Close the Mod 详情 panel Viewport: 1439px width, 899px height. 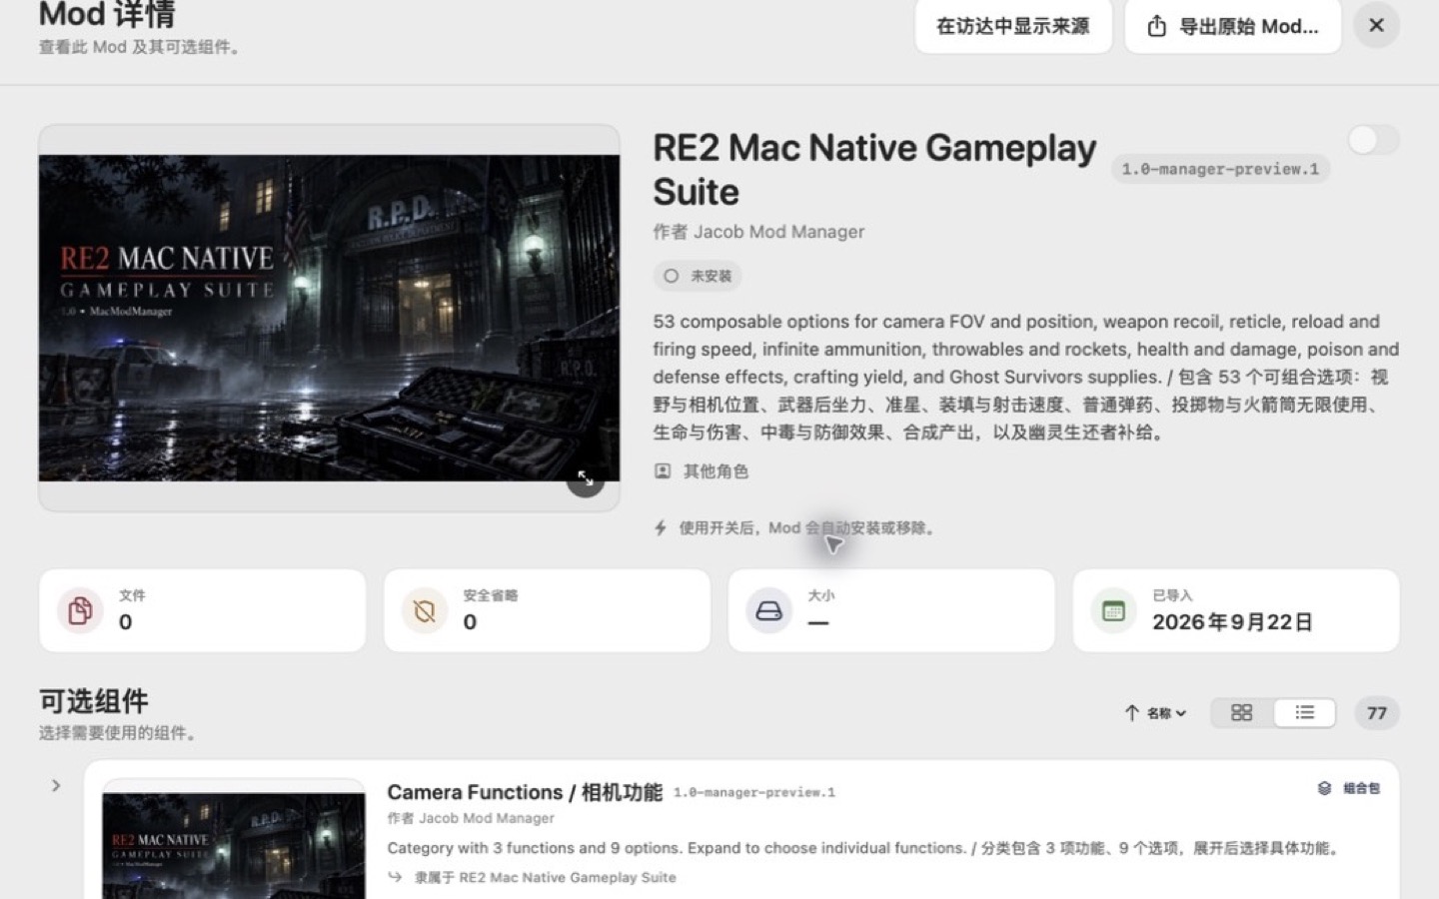1376,26
